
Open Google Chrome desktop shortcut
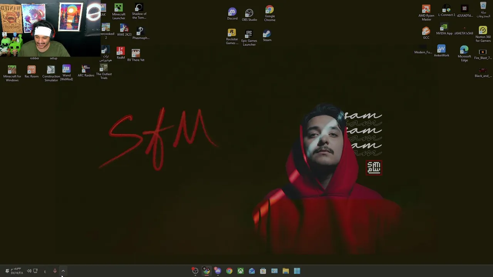point(270,13)
